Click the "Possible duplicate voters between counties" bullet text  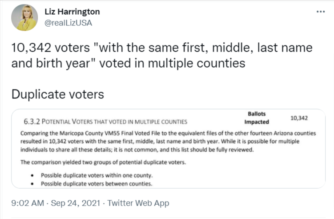point(96,183)
